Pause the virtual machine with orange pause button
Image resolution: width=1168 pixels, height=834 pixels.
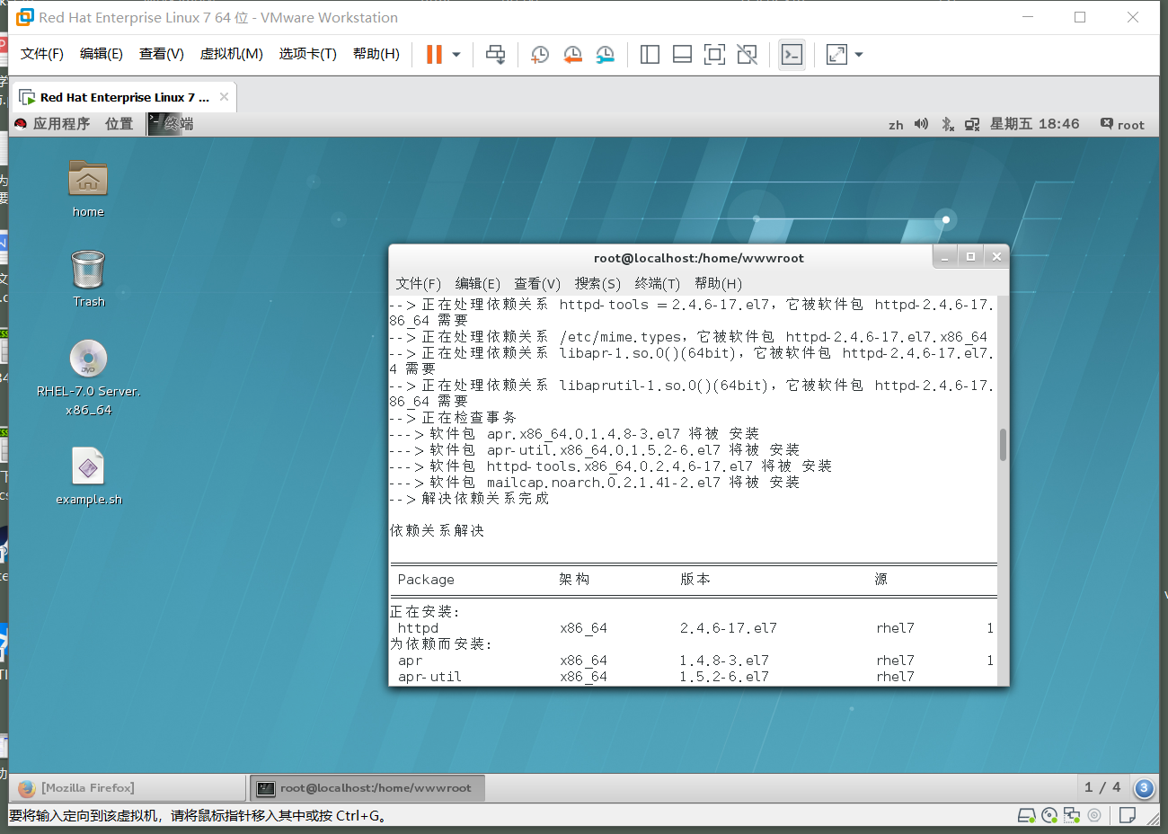[x=434, y=55]
